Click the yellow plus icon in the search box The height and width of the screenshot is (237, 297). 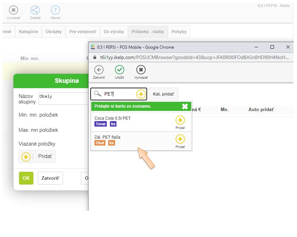(x=141, y=94)
